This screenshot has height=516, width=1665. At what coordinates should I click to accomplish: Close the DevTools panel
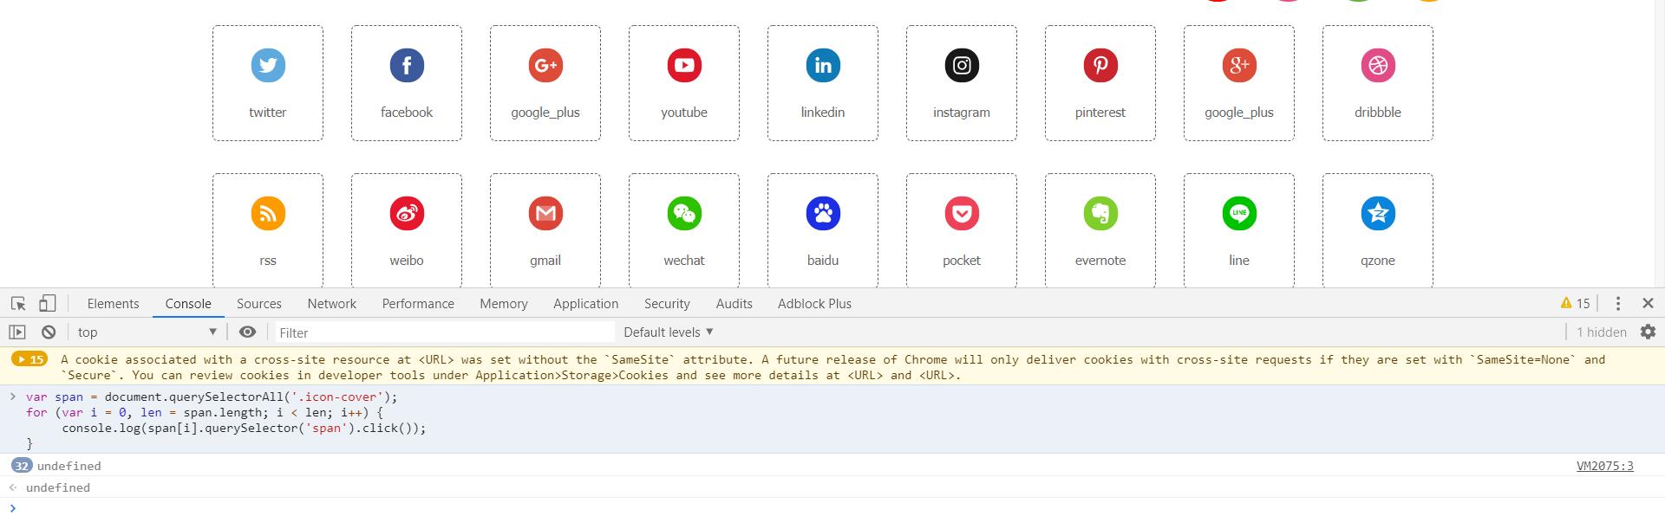point(1648,303)
